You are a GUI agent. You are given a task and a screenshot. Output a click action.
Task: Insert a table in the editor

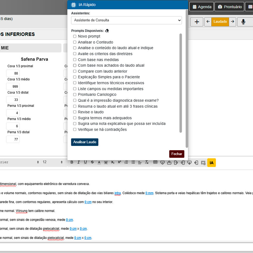(155, 162)
